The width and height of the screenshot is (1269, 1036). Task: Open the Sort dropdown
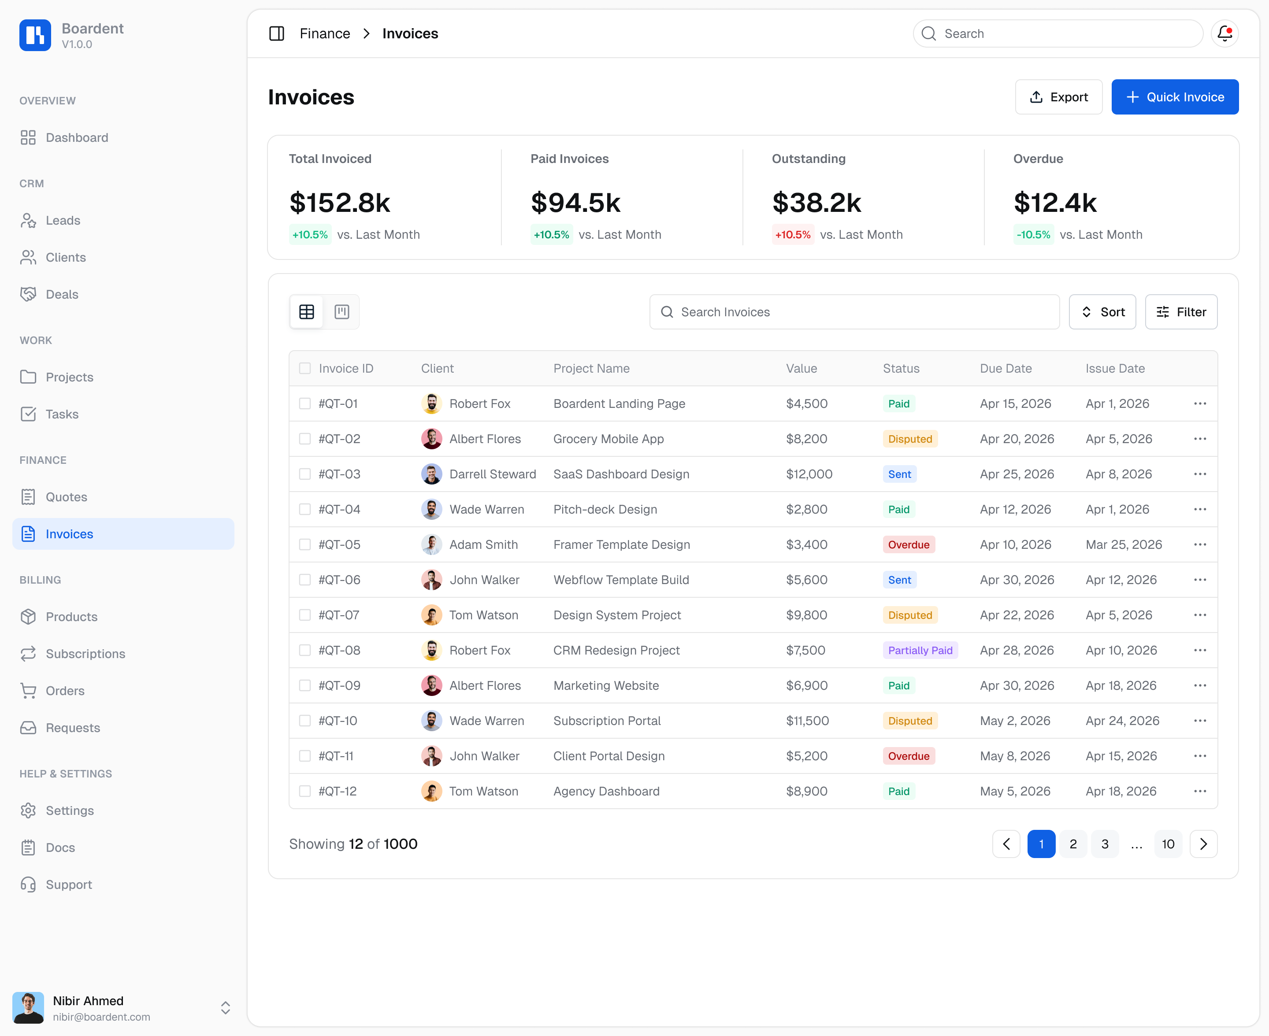tap(1102, 311)
